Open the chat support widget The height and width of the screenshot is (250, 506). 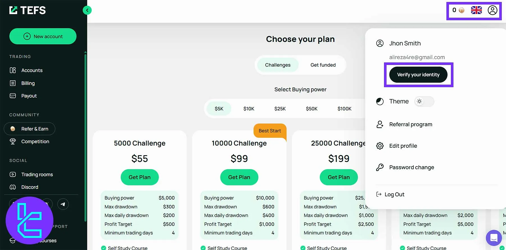(x=494, y=238)
